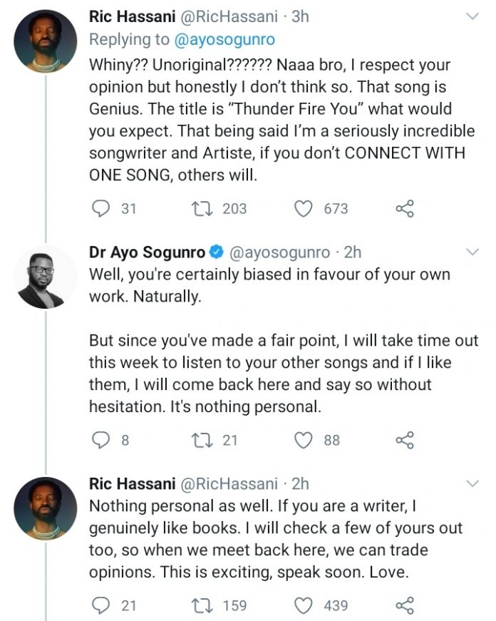The width and height of the screenshot is (496, 621).
Task: Like the tweet with 439 likes
Action: point(304,605)
